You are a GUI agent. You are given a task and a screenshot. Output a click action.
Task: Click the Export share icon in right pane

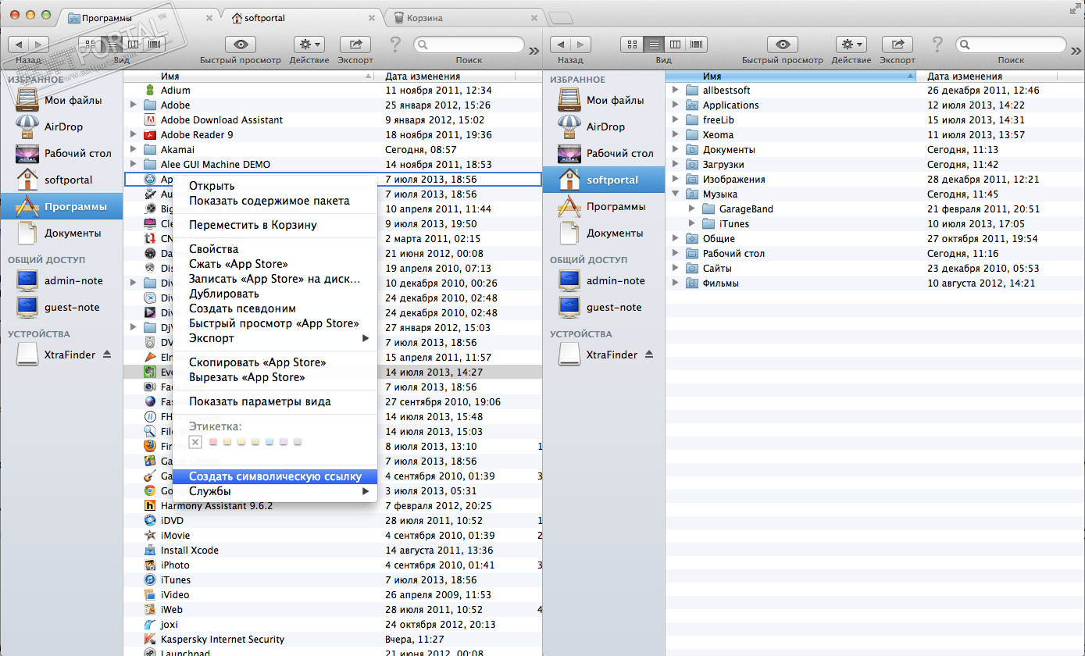click(898, 45)
